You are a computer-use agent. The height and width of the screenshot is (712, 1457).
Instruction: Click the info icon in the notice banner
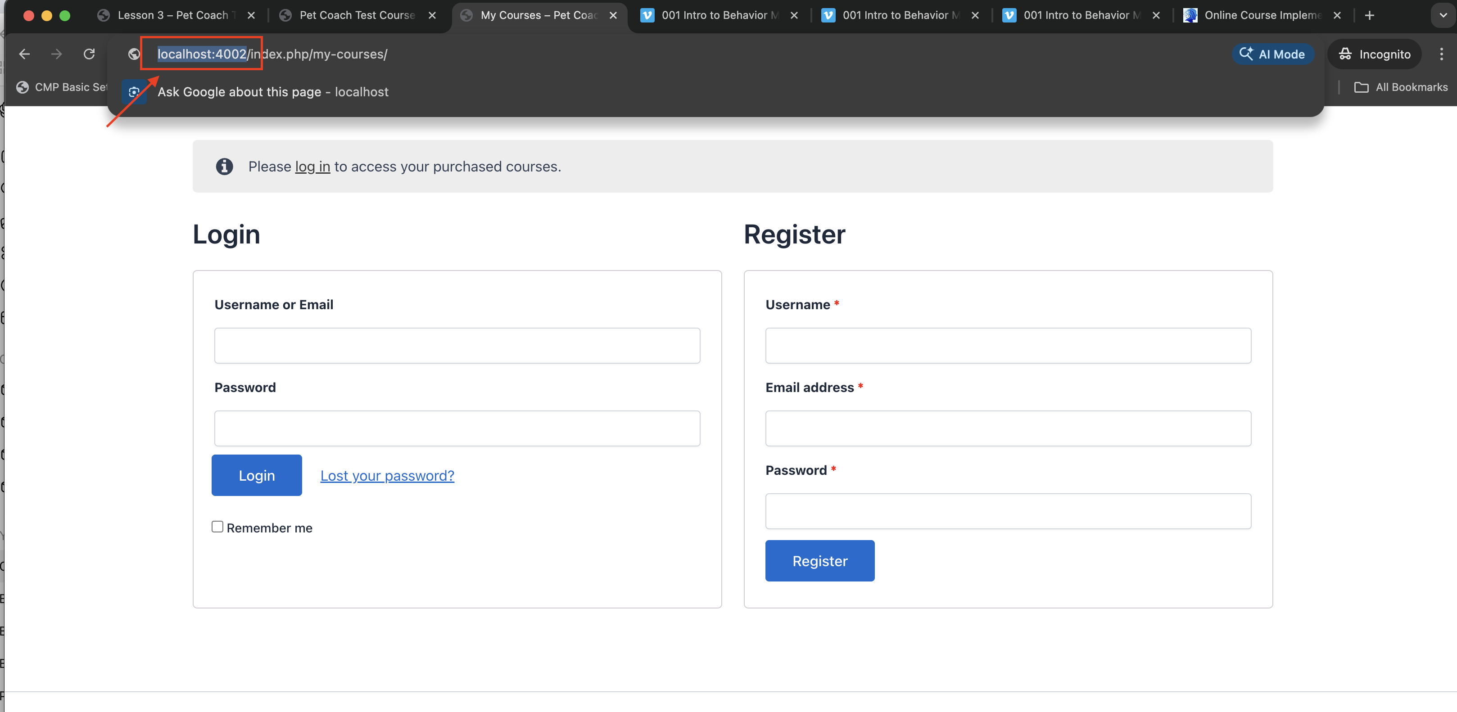225,166
